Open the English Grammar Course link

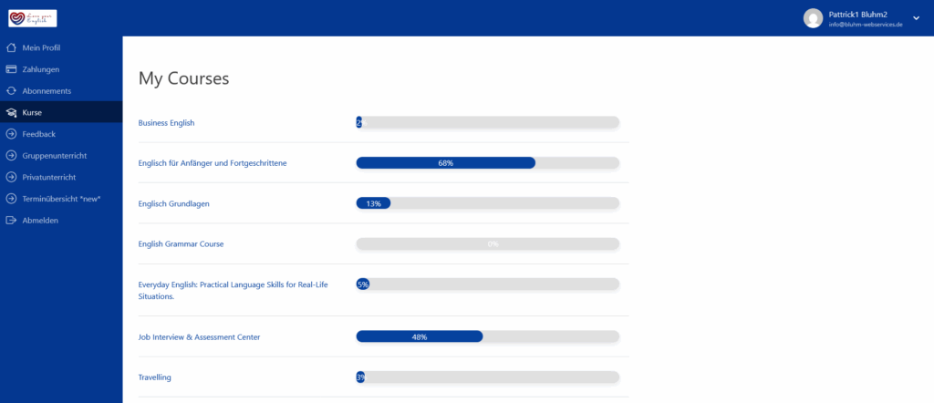point(181,244)
